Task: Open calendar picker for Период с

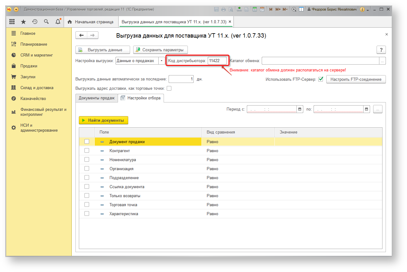Action: [x=300, y=109]
